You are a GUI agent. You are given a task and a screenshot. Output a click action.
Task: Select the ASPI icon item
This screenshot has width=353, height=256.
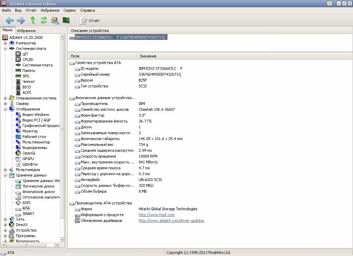pos(18,203)
